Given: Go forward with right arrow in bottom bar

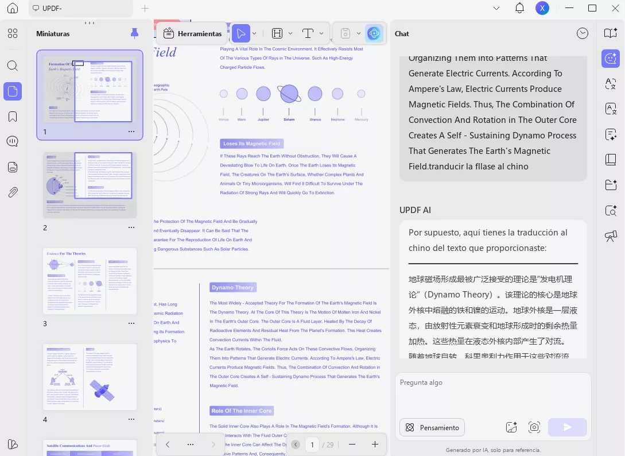Looking at the screenshot, I should coord(213,445).
